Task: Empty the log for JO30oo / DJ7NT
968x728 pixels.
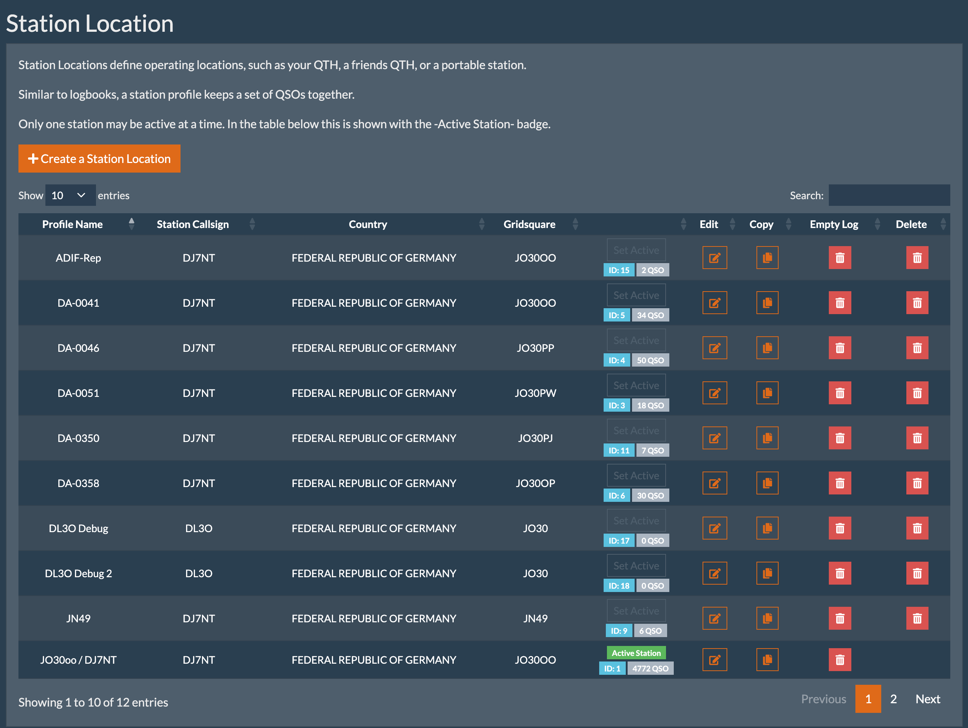Action: pos(840,660)
